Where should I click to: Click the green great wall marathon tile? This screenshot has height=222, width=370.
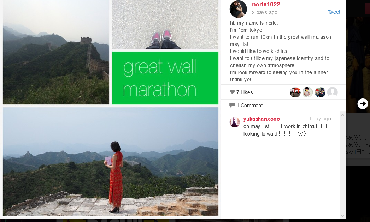click(165, 78)
